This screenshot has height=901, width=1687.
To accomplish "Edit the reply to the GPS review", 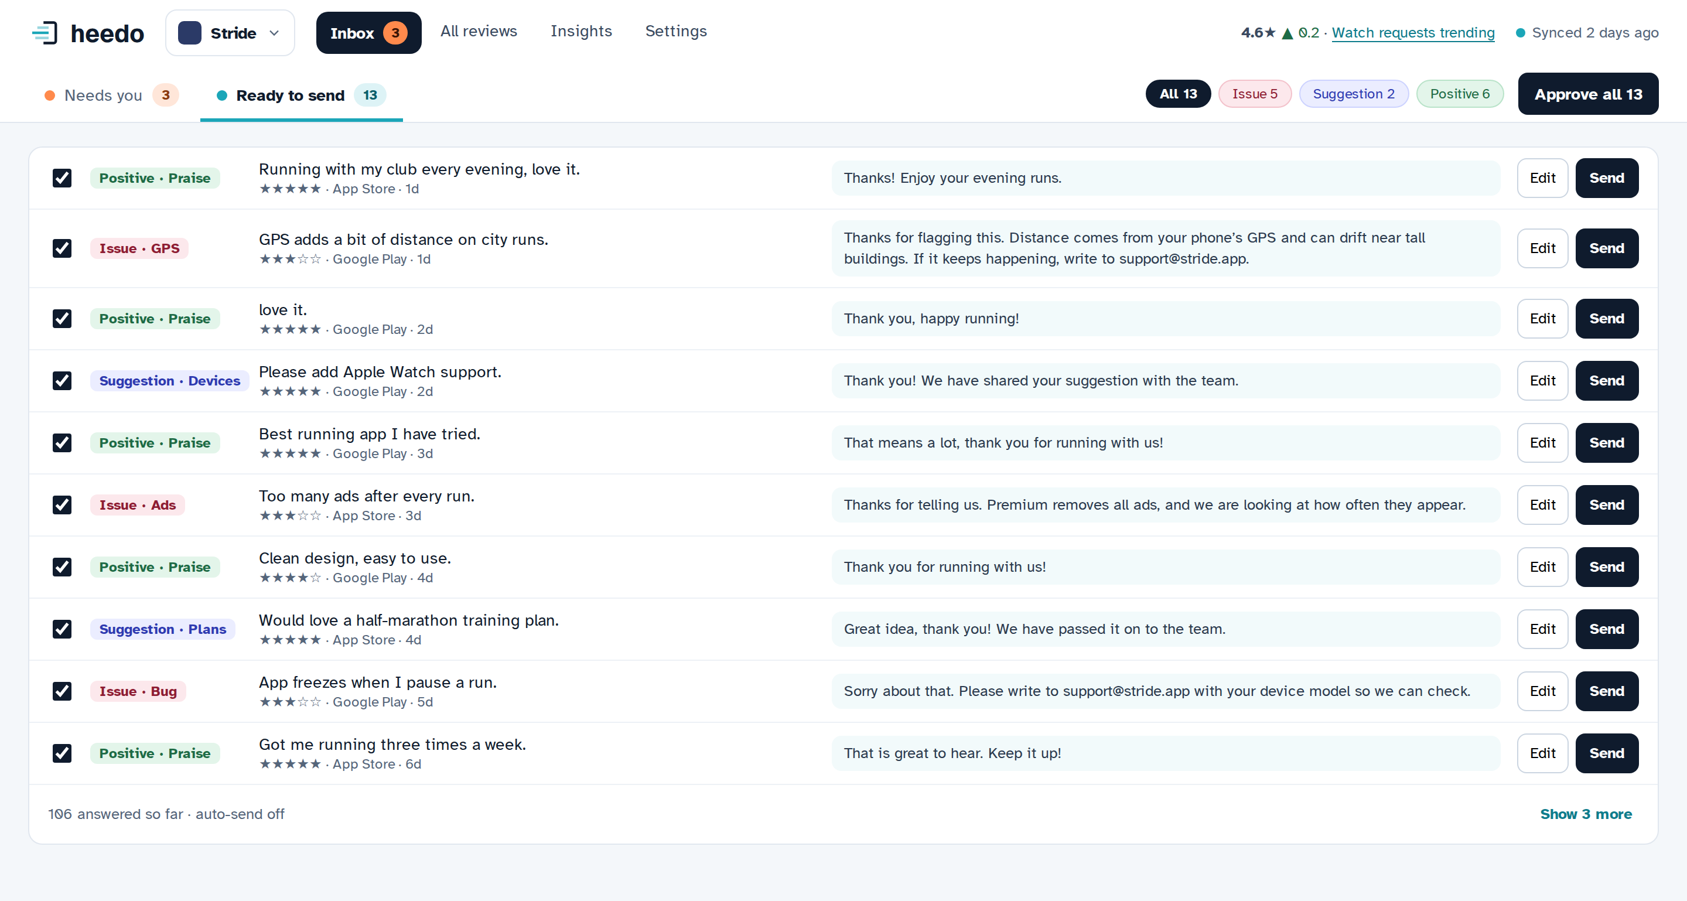I will [x=1542, y=248].
